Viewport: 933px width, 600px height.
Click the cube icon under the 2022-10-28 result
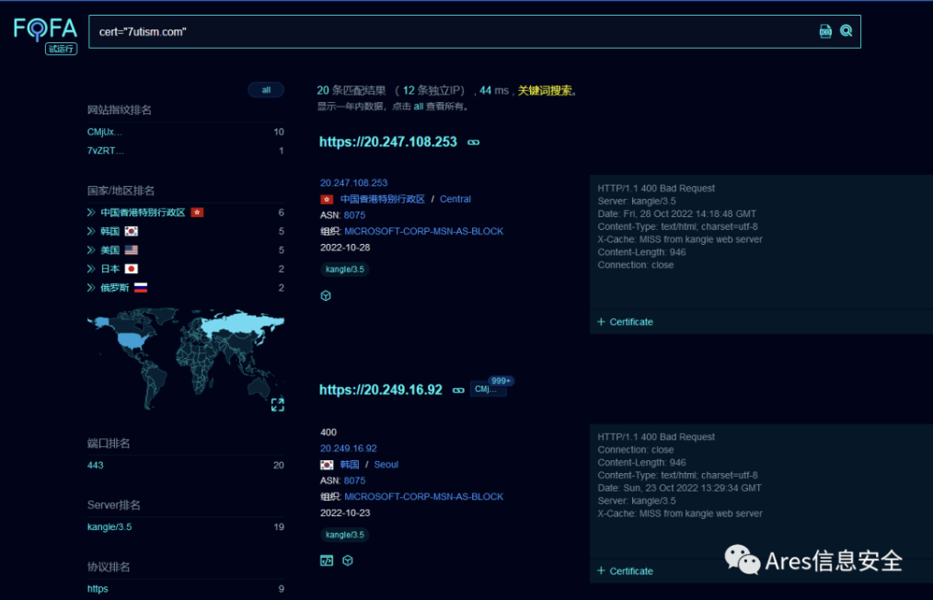(326, 295)
